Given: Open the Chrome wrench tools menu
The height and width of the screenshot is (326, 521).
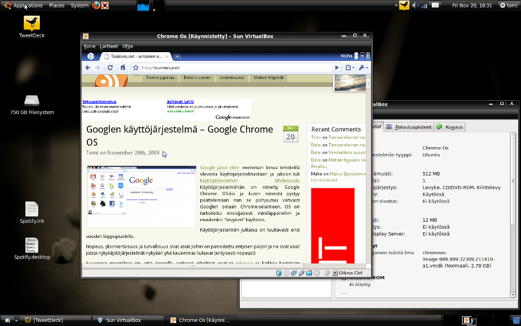Looking at the screenshot, I should (x=363, y=68).
